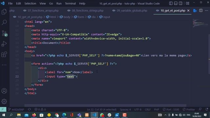
Task: Click the feedback icon in status bar
Action: click(200, 109)
